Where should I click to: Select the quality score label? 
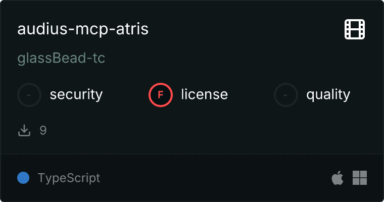(x=328, y=94)
